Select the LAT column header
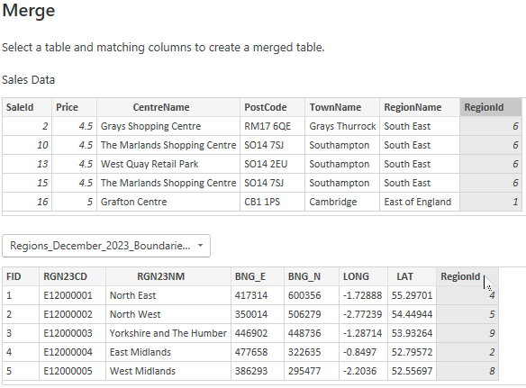The image size is (526, 388). pos(412,276)
